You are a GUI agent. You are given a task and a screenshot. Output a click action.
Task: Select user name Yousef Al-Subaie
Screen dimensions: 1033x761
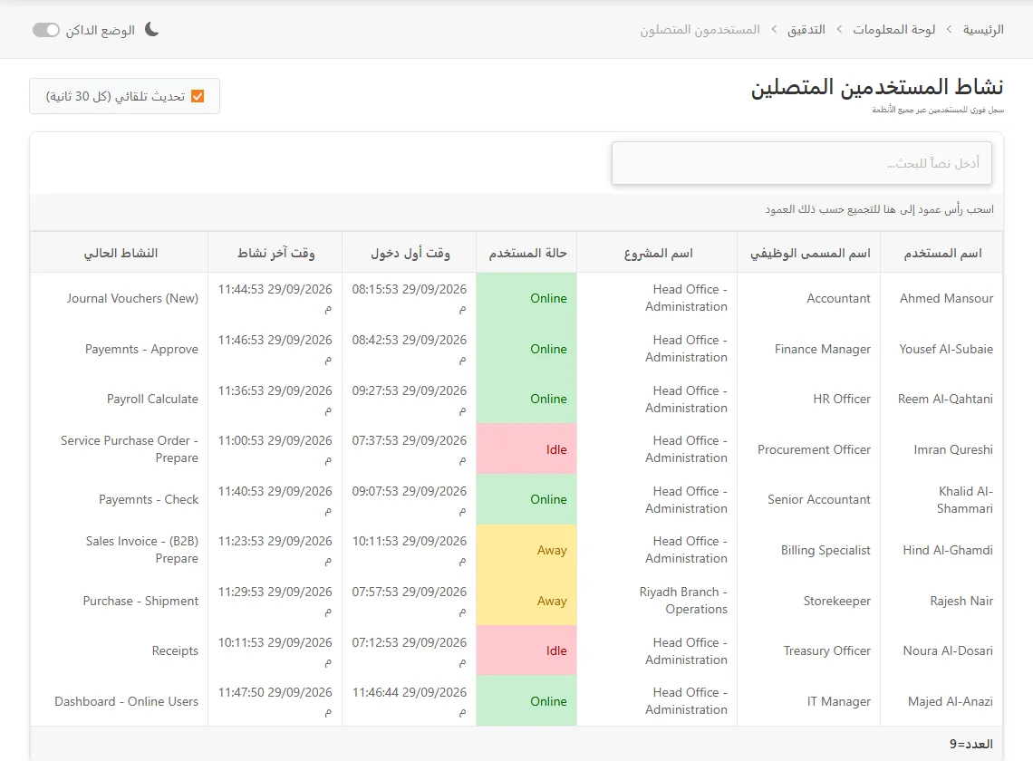click(x=946, y=349)
